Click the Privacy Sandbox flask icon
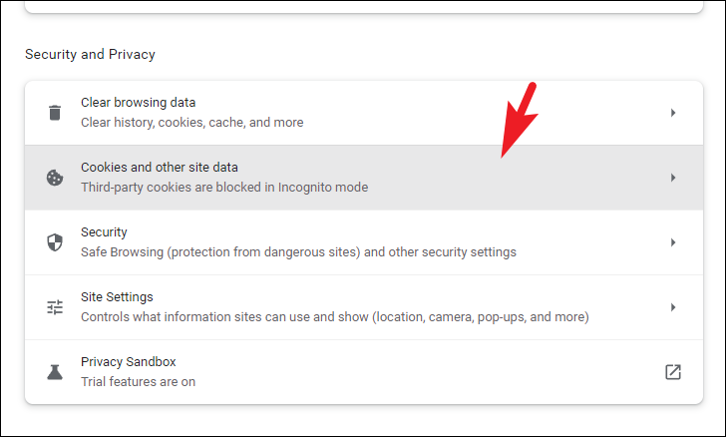This screenshot has width=726, height=437. (55, 372)
